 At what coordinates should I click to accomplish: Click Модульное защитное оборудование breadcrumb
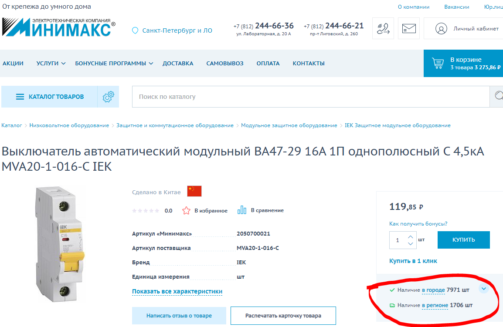tap(289, 125)
